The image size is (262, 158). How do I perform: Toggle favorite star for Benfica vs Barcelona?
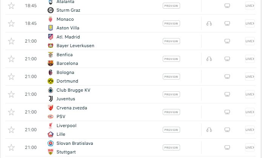(11, 59)
